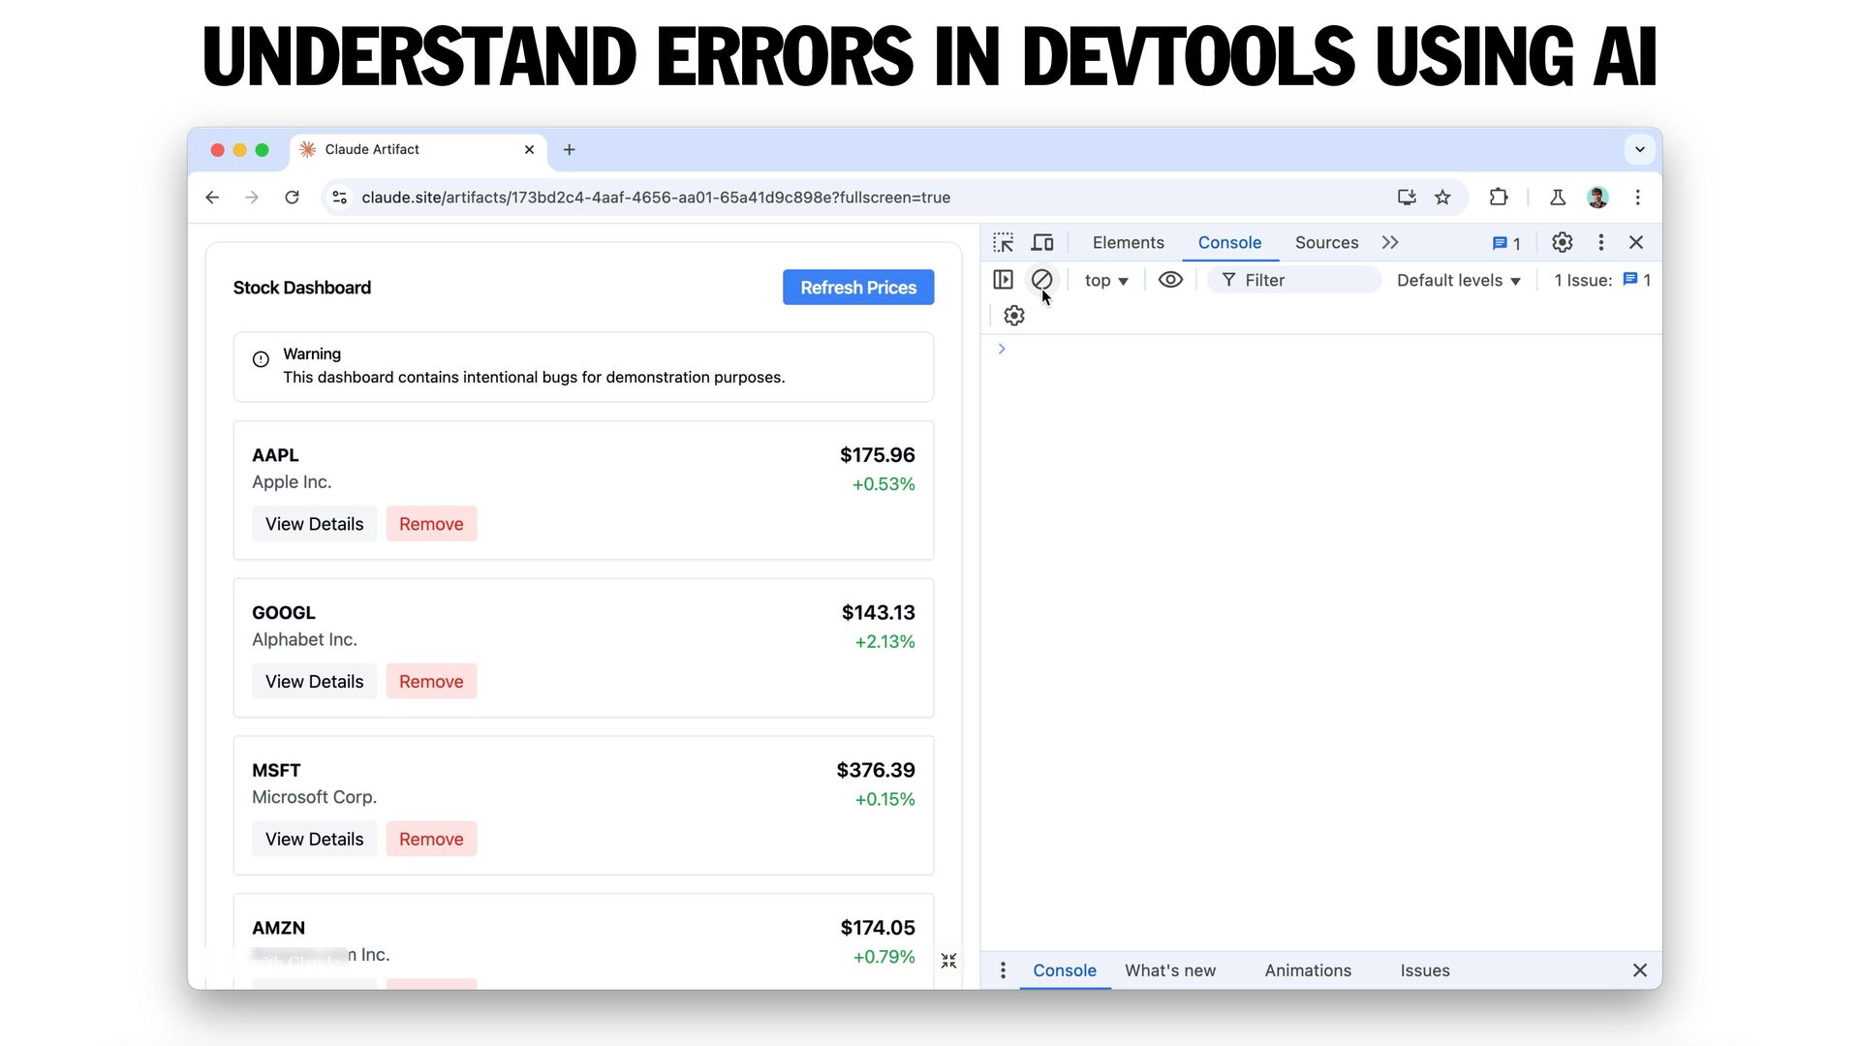Image resolution: width=1860 pixels, height=1046 pixels.
Task: Close the Claude Artifact tab
Action: coord(529,150)
